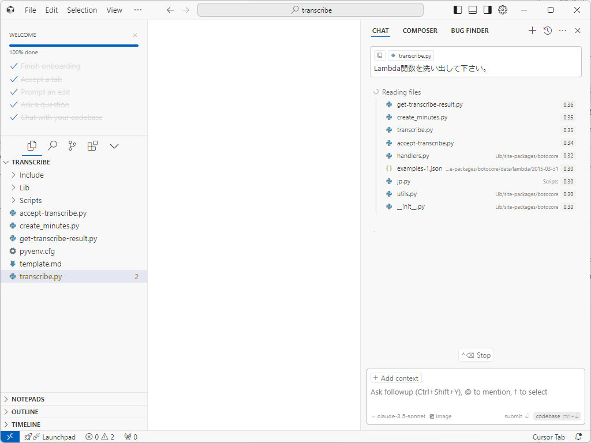Screen dimensions: 591x443
Task: Click the Ask followup input field
Action: point(475,392)
